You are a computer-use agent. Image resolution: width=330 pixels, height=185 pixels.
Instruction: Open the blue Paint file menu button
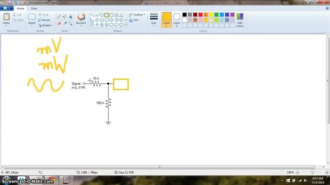point(7,8)
